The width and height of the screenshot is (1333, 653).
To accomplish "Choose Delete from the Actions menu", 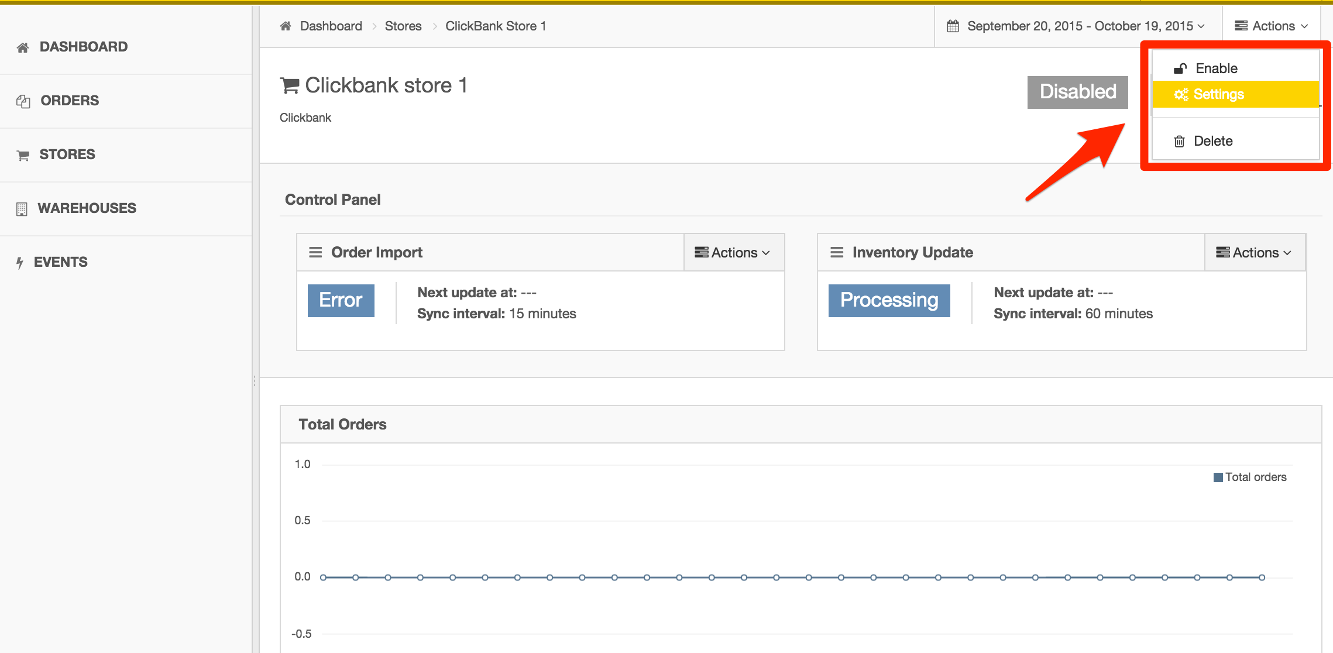I will (1235, 141).
